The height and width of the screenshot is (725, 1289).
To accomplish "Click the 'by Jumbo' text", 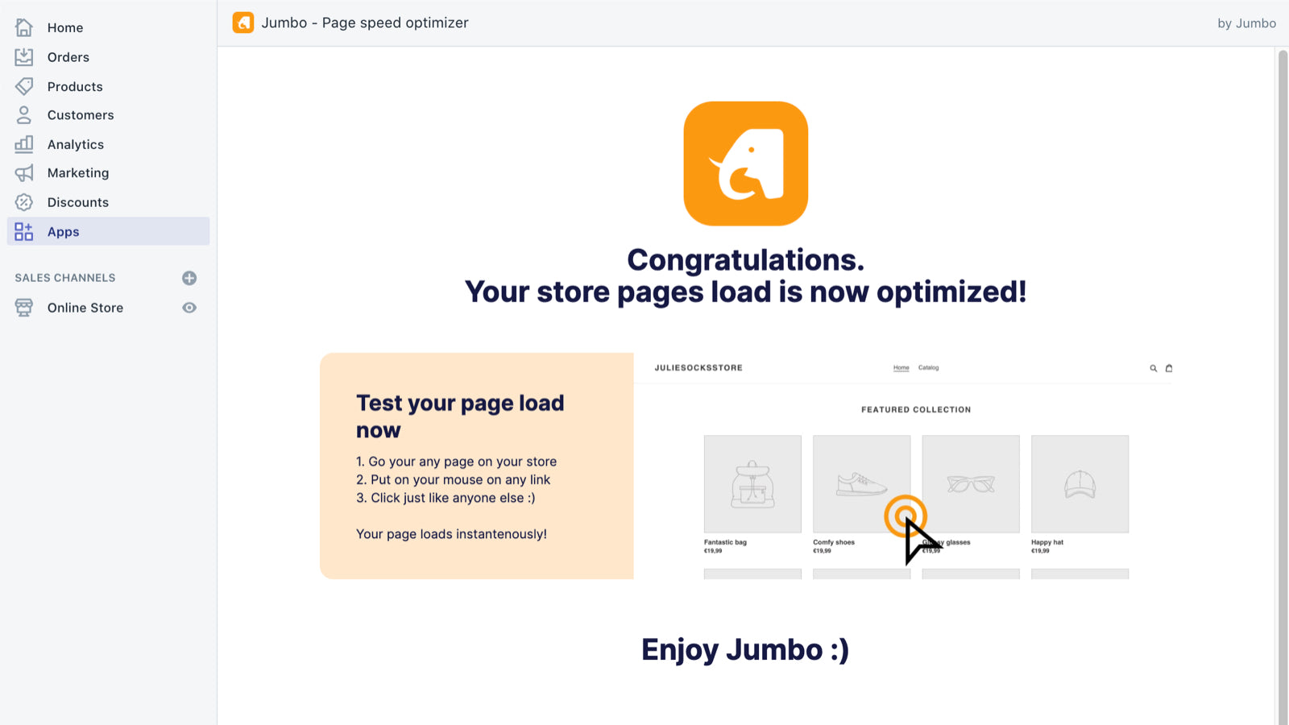I will tap(1246, 23).
